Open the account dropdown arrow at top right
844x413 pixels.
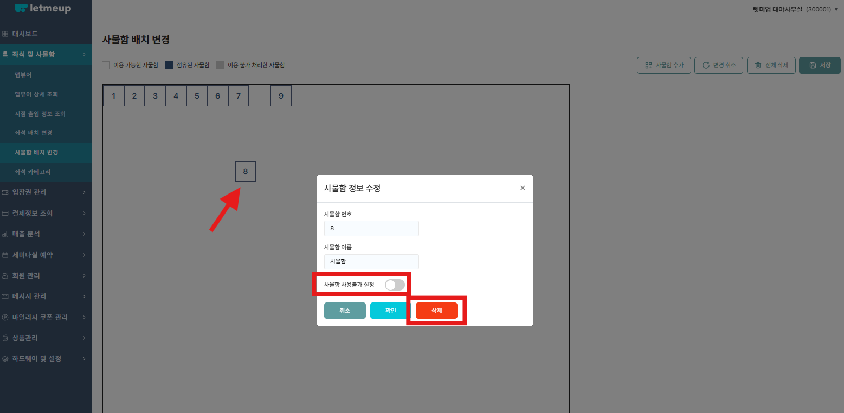(x=836, y=9)
